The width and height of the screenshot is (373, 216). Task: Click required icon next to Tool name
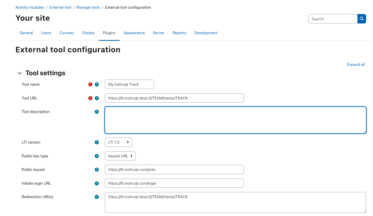pyautogui.click(x=90, y=84)
